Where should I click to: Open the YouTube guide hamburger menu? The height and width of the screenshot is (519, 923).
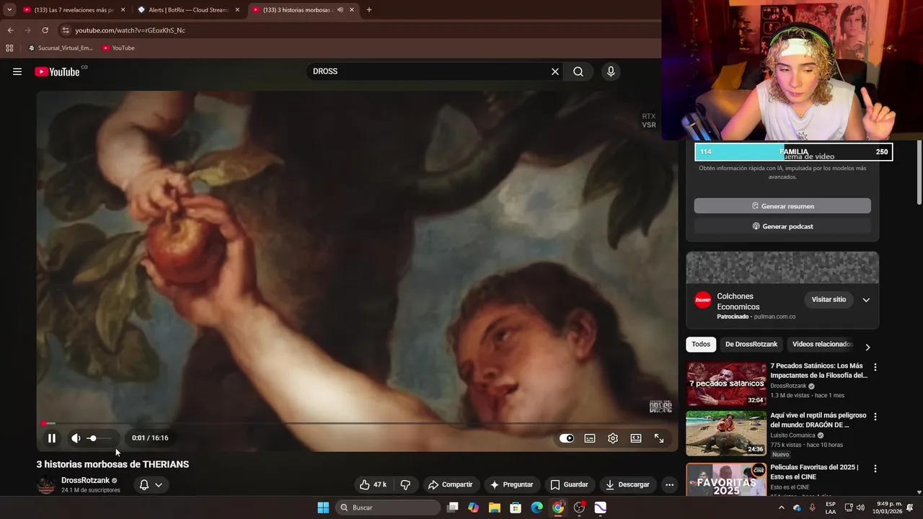pos(17,71)
